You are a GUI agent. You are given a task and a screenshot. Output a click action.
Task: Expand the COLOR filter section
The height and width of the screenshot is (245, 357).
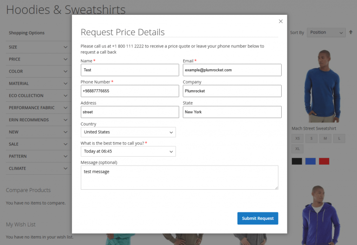pos(38,71)
